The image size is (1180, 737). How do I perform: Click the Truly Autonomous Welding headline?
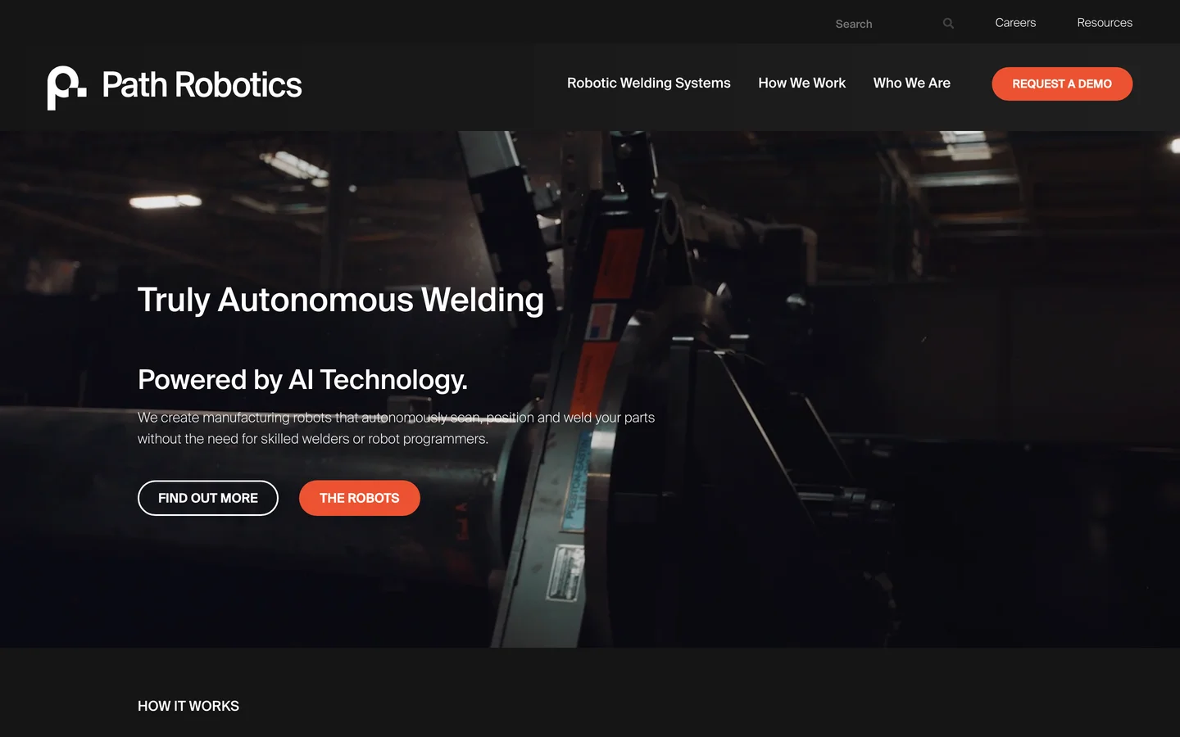point(341,300)
